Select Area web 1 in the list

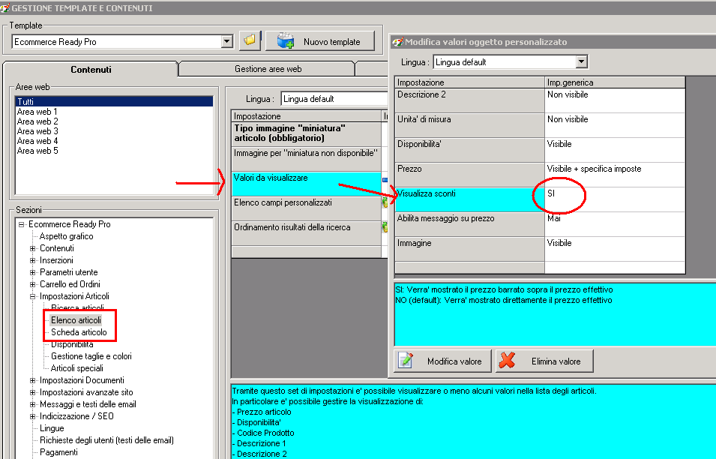click(x=37, y=112)
